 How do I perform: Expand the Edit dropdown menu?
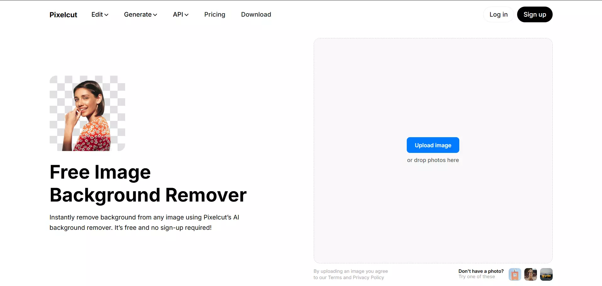pyautogui.click(x=100, y=14)
